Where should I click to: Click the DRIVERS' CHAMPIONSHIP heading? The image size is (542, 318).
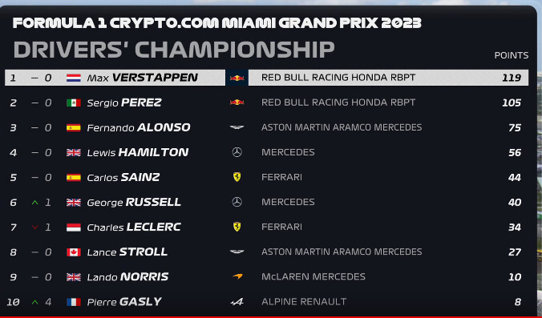174,50
